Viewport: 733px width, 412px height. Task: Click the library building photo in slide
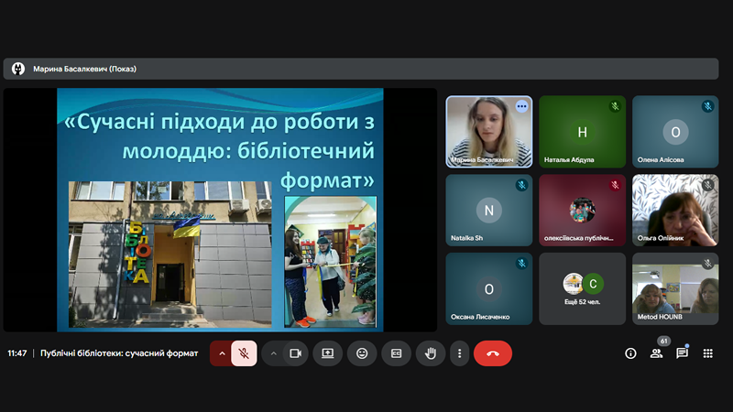click(x=170, y=255)
